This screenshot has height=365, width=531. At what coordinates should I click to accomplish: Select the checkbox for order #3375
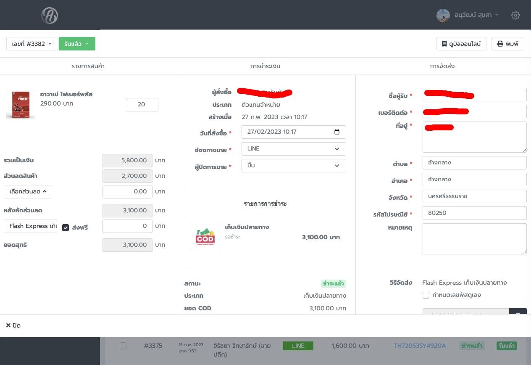coord(123,346)
